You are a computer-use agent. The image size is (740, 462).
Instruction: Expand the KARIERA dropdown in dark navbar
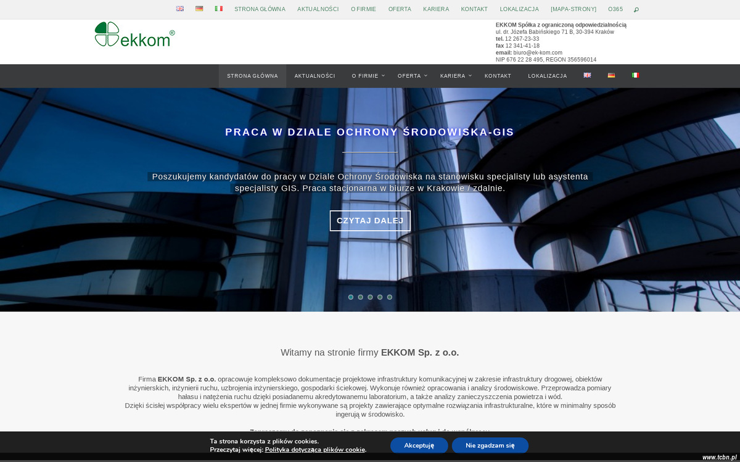coord(455,76)
